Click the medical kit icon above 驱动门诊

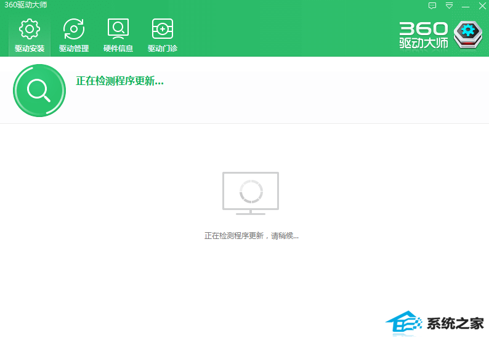[163, 29]
